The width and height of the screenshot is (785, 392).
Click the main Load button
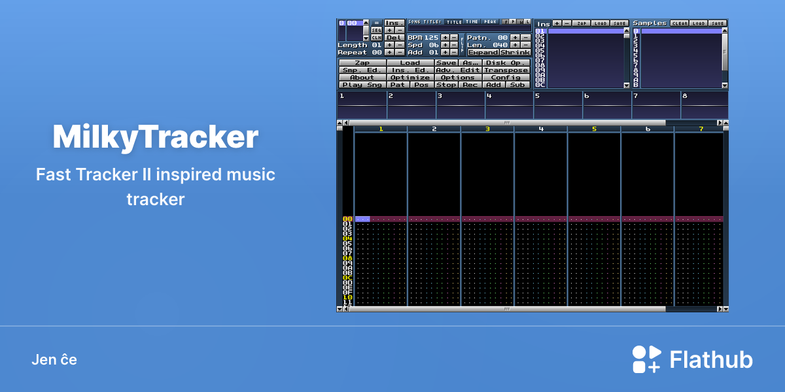click(x=410, y=63)
